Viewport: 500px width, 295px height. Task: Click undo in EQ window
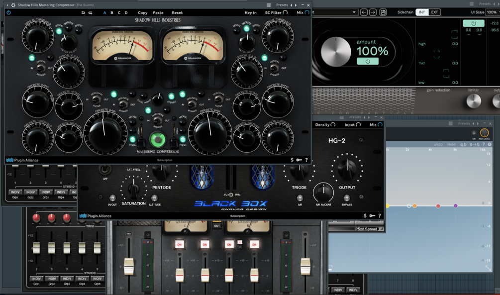click(x=438, y=144)
